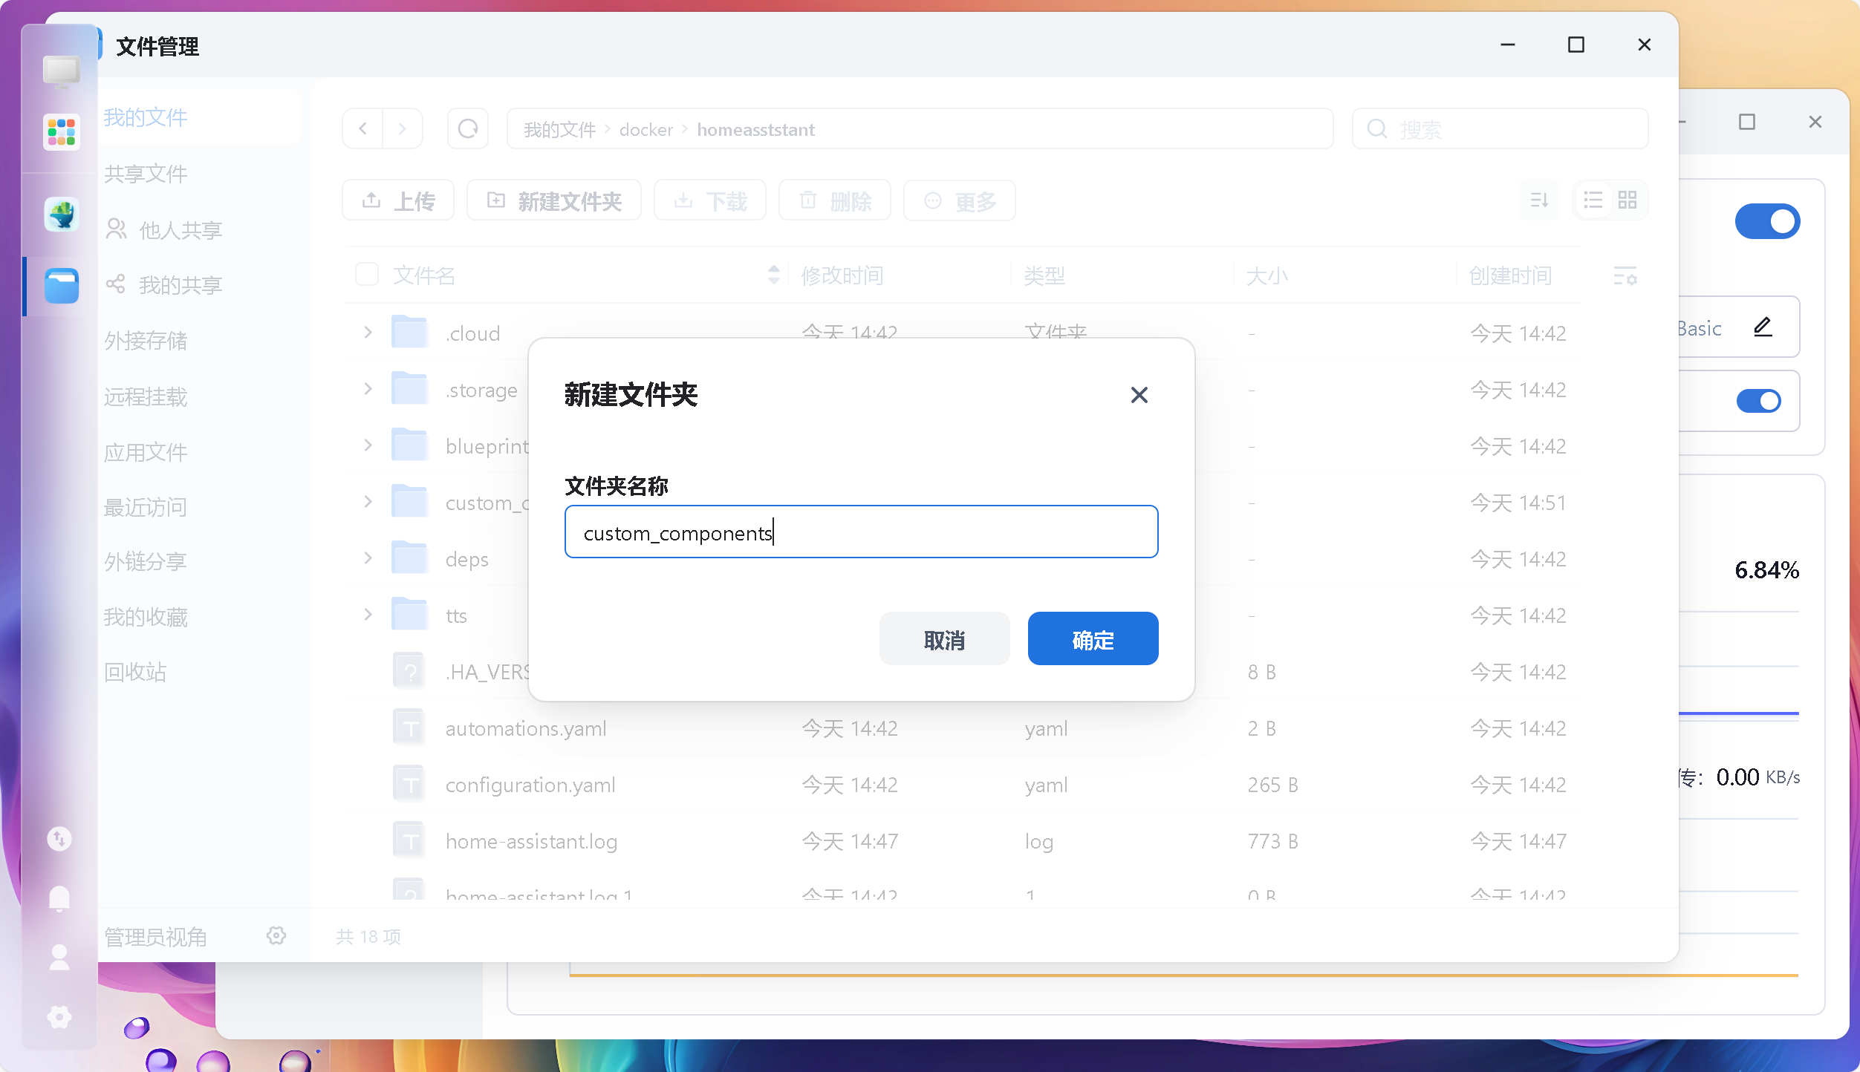The width and height of the screenshot is (1860, 1072).
Task: Select the blue file manager icon in the dock
Action: click(x=61, y=286)
